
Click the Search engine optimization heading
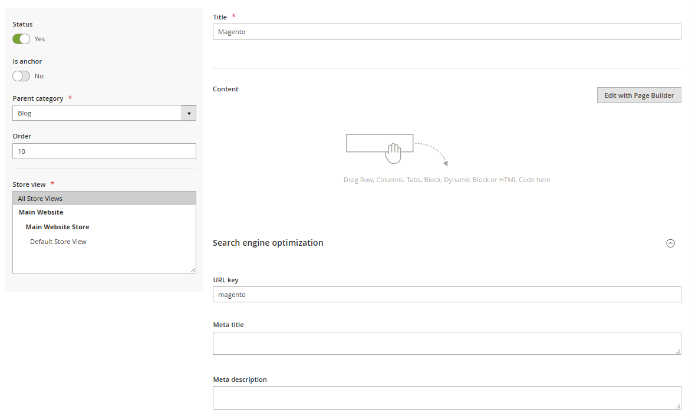coord(268,243)
